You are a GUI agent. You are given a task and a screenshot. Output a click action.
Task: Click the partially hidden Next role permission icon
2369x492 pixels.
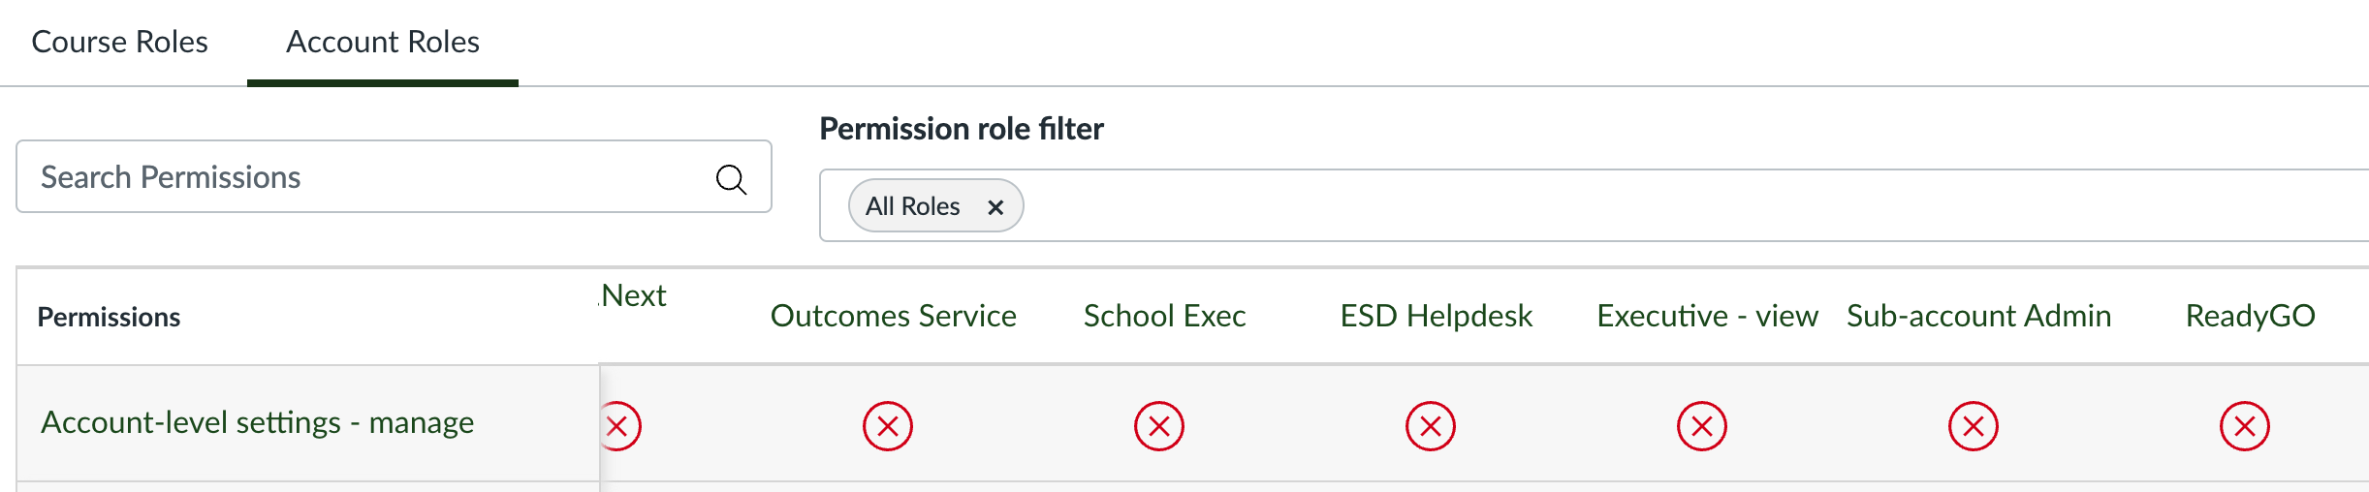620,426
